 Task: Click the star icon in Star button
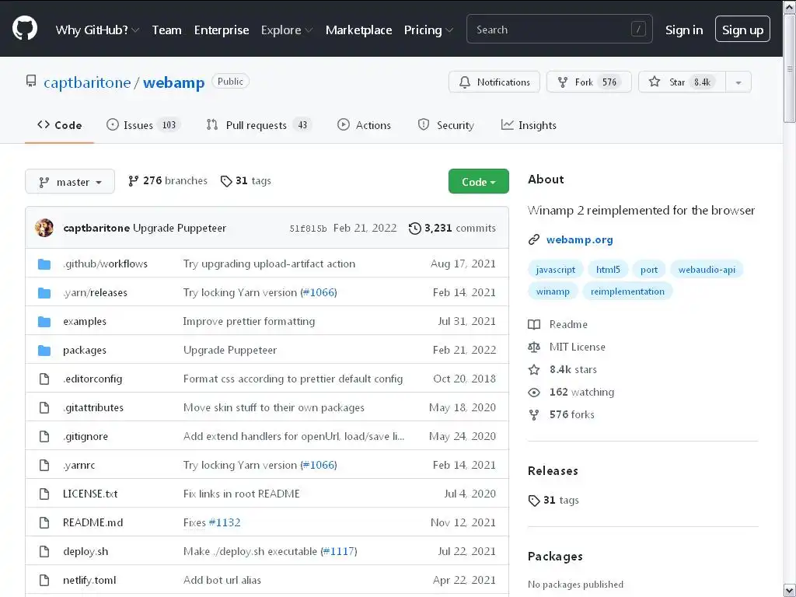655,82
